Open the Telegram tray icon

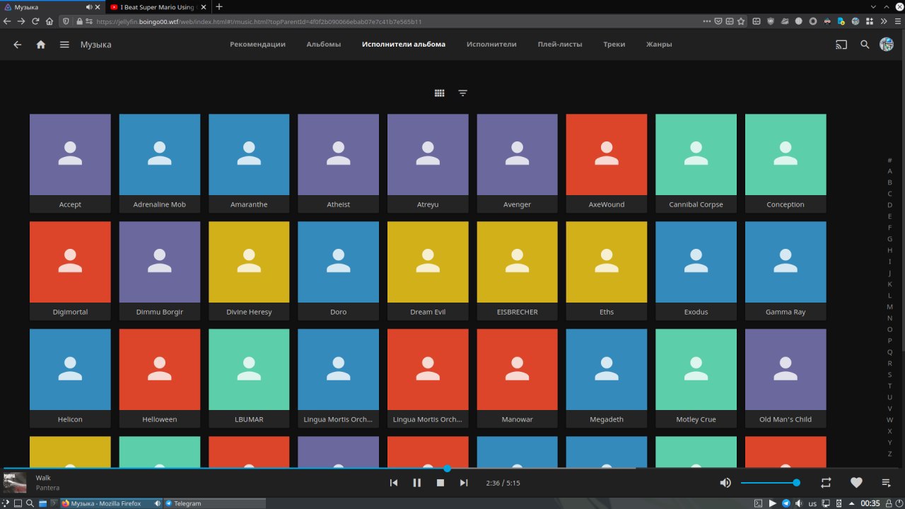point(786,503)
